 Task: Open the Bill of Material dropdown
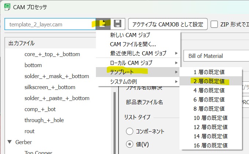click(x=216, y=56)
